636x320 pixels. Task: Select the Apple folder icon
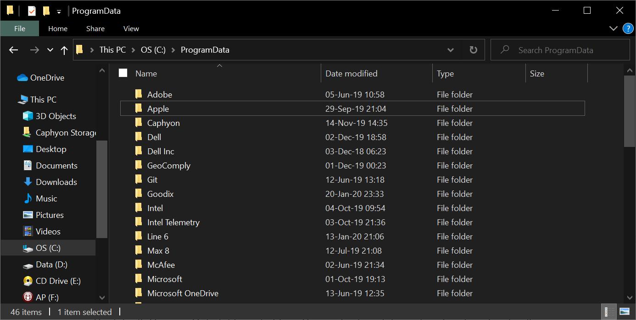click(x=139, y=108)
